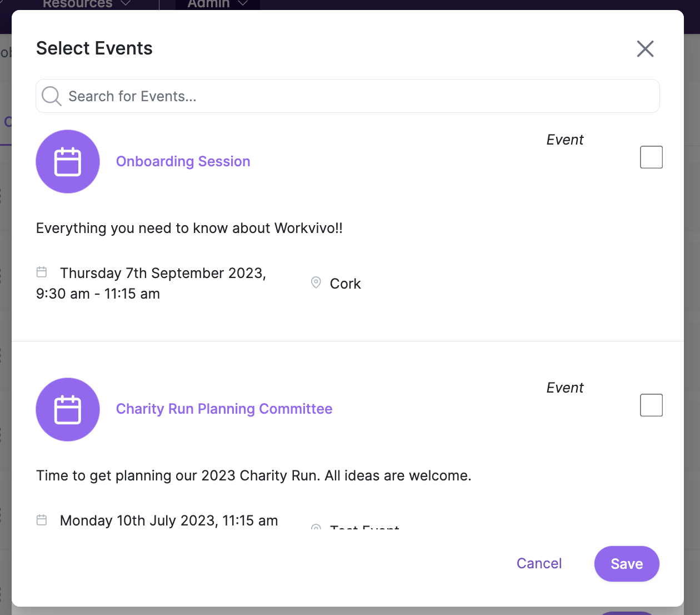700x615 pixels.
Task: Click the Onboarding Session calendar icon
Action: 68,162
